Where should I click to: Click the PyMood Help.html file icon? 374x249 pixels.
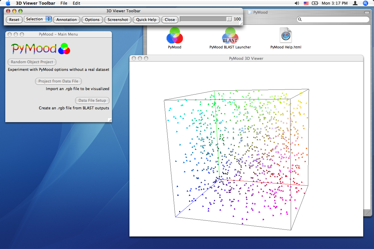tap(286, 35)
